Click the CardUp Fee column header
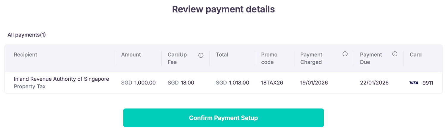Image resolution: width=446 pixels, height=132 pixels. pos(177,58)
